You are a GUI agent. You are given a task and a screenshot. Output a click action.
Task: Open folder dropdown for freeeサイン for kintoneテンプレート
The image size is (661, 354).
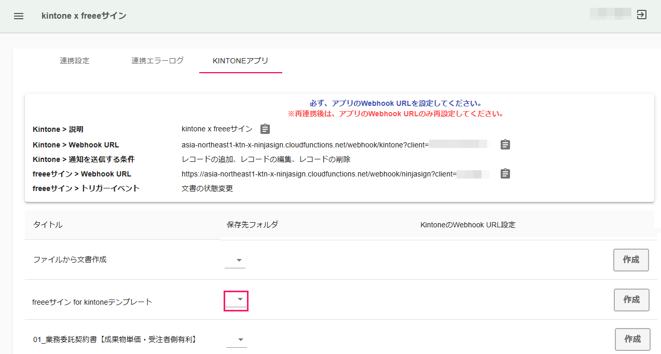click(x=236, y=300)
